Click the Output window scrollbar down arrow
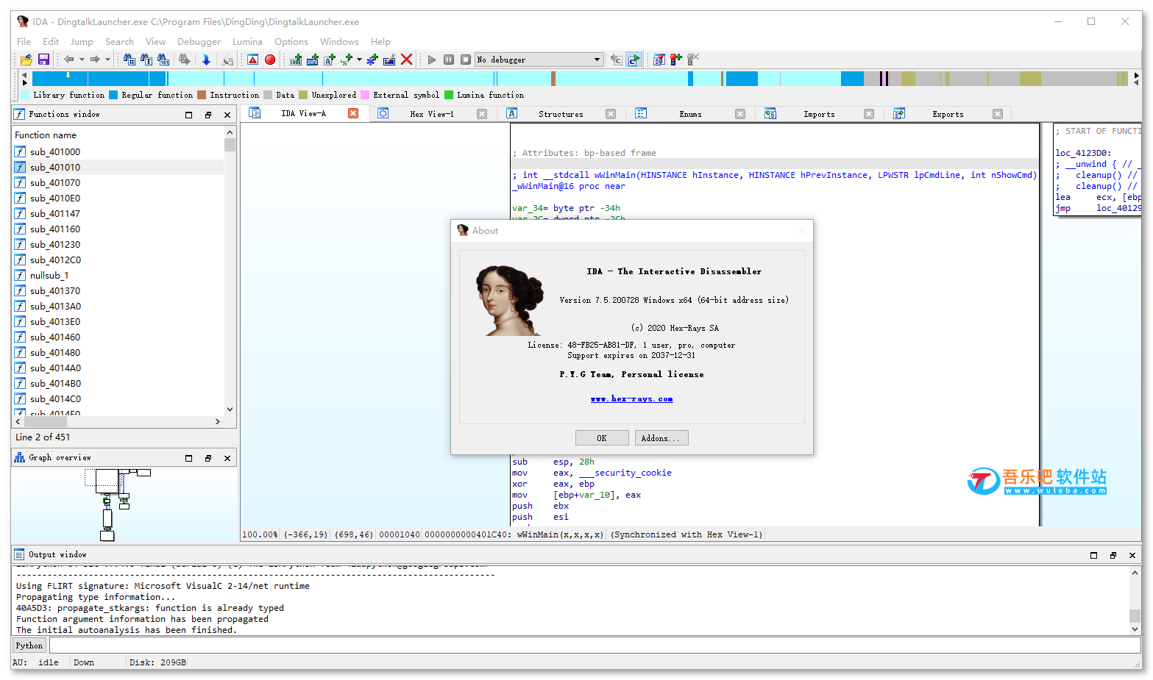Viewport: 1153px width, 680px height. coord(1135,629)
